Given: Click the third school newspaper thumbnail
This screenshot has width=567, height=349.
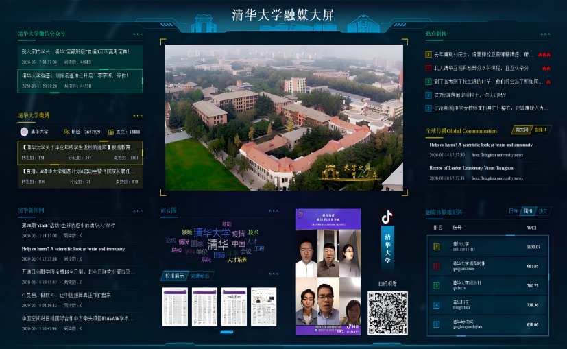Looking at the screenshot, I should (234, 306).
